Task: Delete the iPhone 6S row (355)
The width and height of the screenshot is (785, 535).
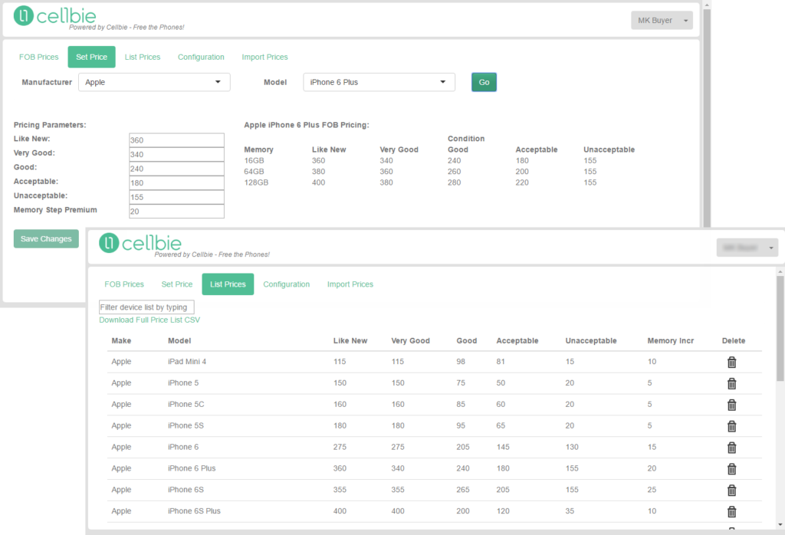Action: (731, 491)
